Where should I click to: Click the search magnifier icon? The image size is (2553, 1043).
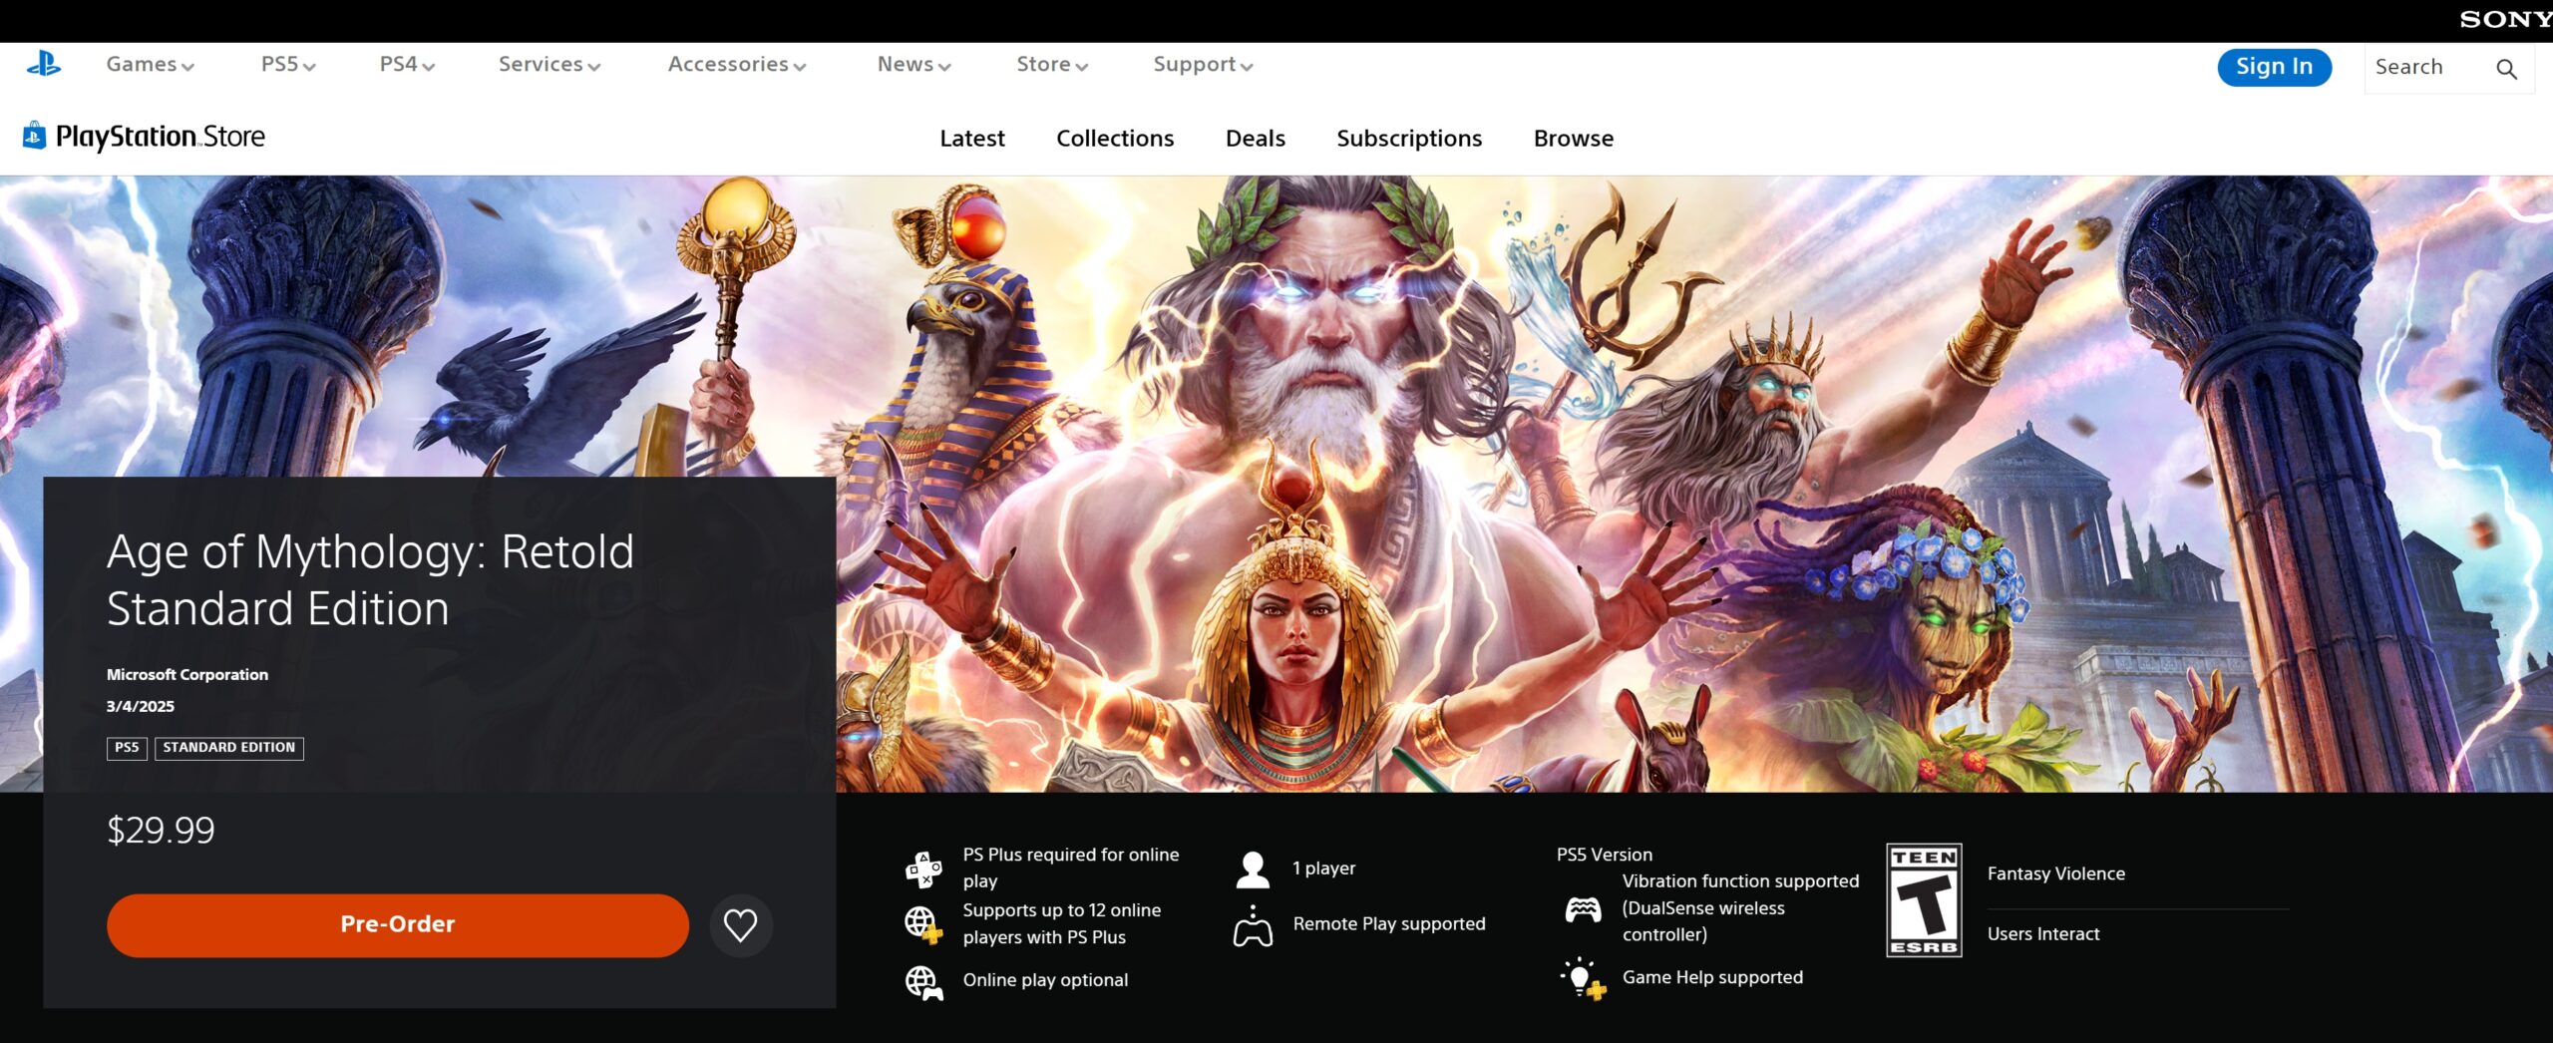click(x=2506, y=69)
